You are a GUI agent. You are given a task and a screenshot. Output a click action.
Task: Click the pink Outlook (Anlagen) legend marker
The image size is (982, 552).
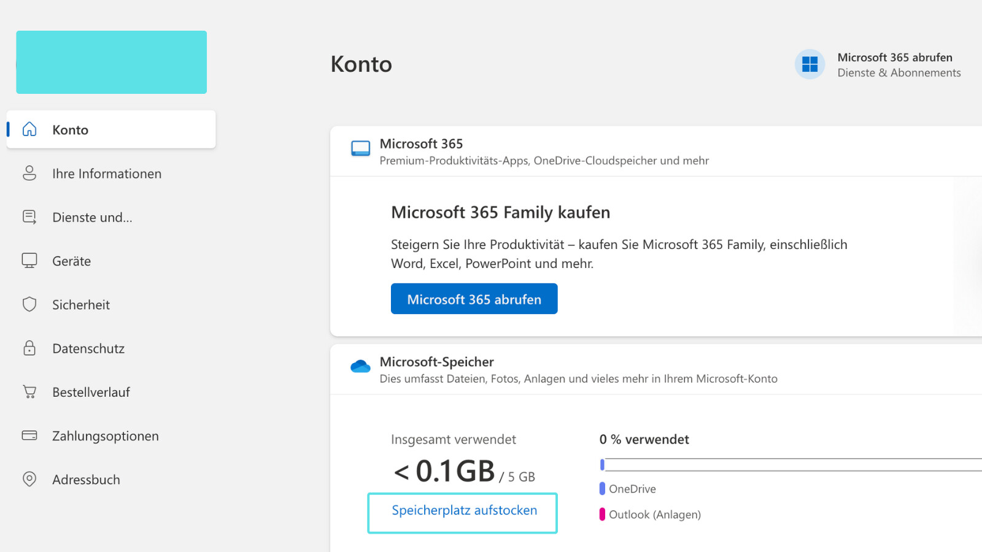tap(602, 514)
